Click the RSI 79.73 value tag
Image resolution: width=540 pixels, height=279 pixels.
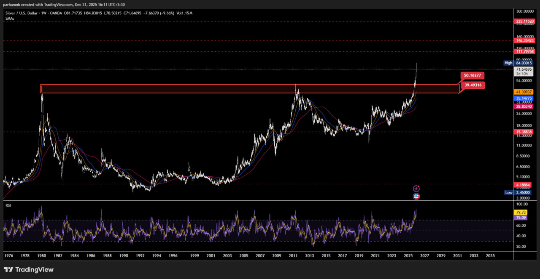519,212
